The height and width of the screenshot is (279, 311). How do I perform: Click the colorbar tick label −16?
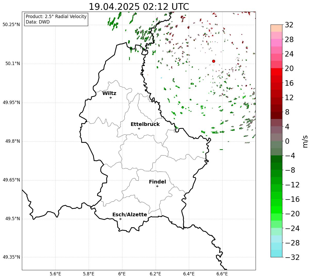[x=292, y=199]
